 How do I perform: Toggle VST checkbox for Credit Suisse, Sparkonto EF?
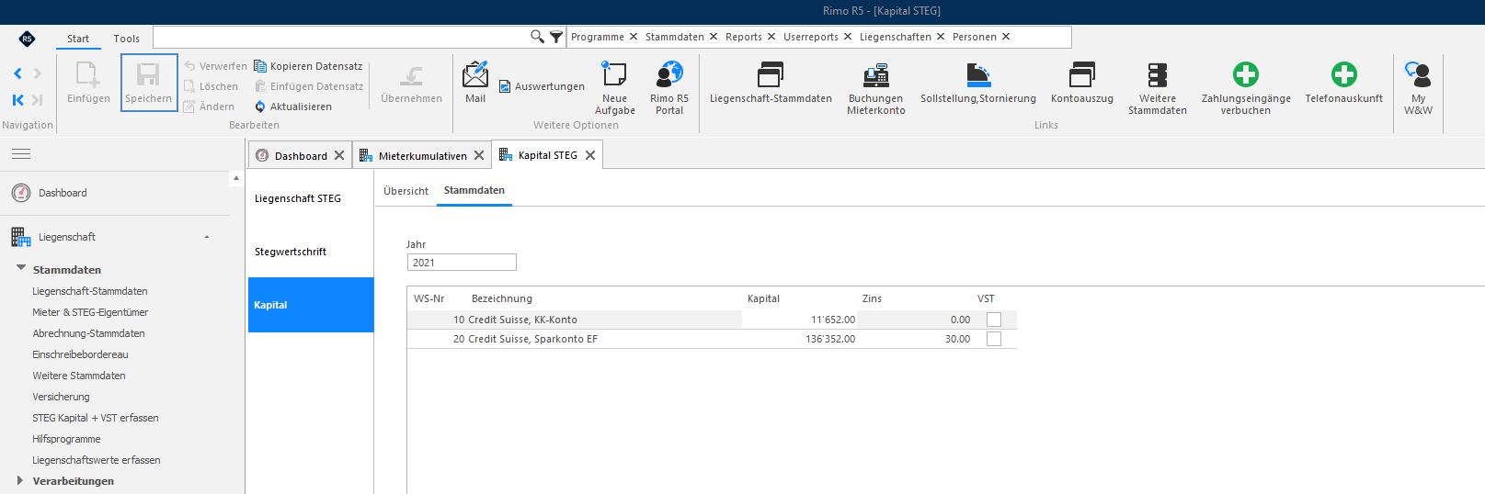point(994,339)
